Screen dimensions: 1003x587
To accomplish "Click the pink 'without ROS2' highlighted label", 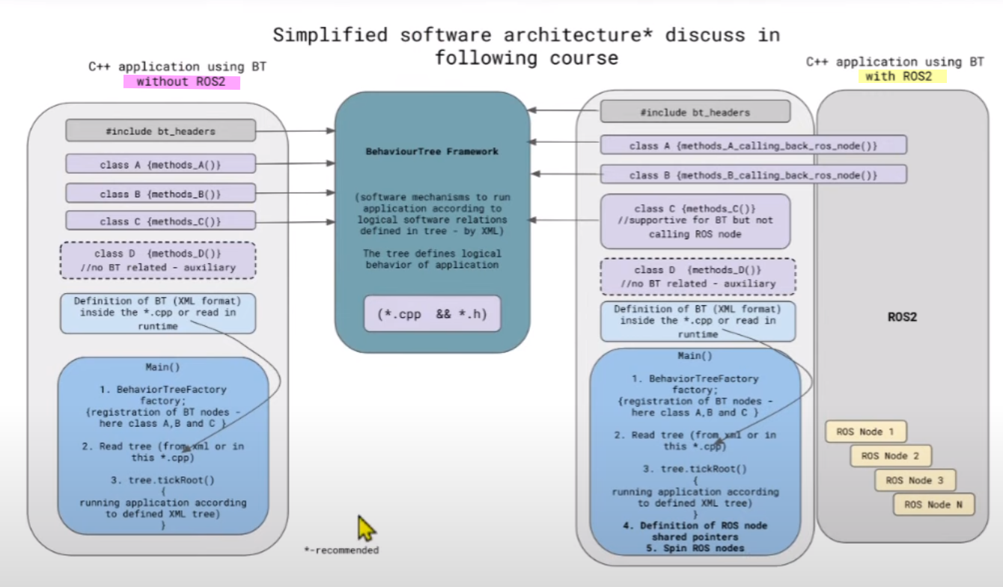I will pos(181,82).
